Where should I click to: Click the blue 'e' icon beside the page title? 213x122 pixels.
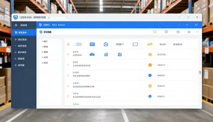click(x=41, y=32)
